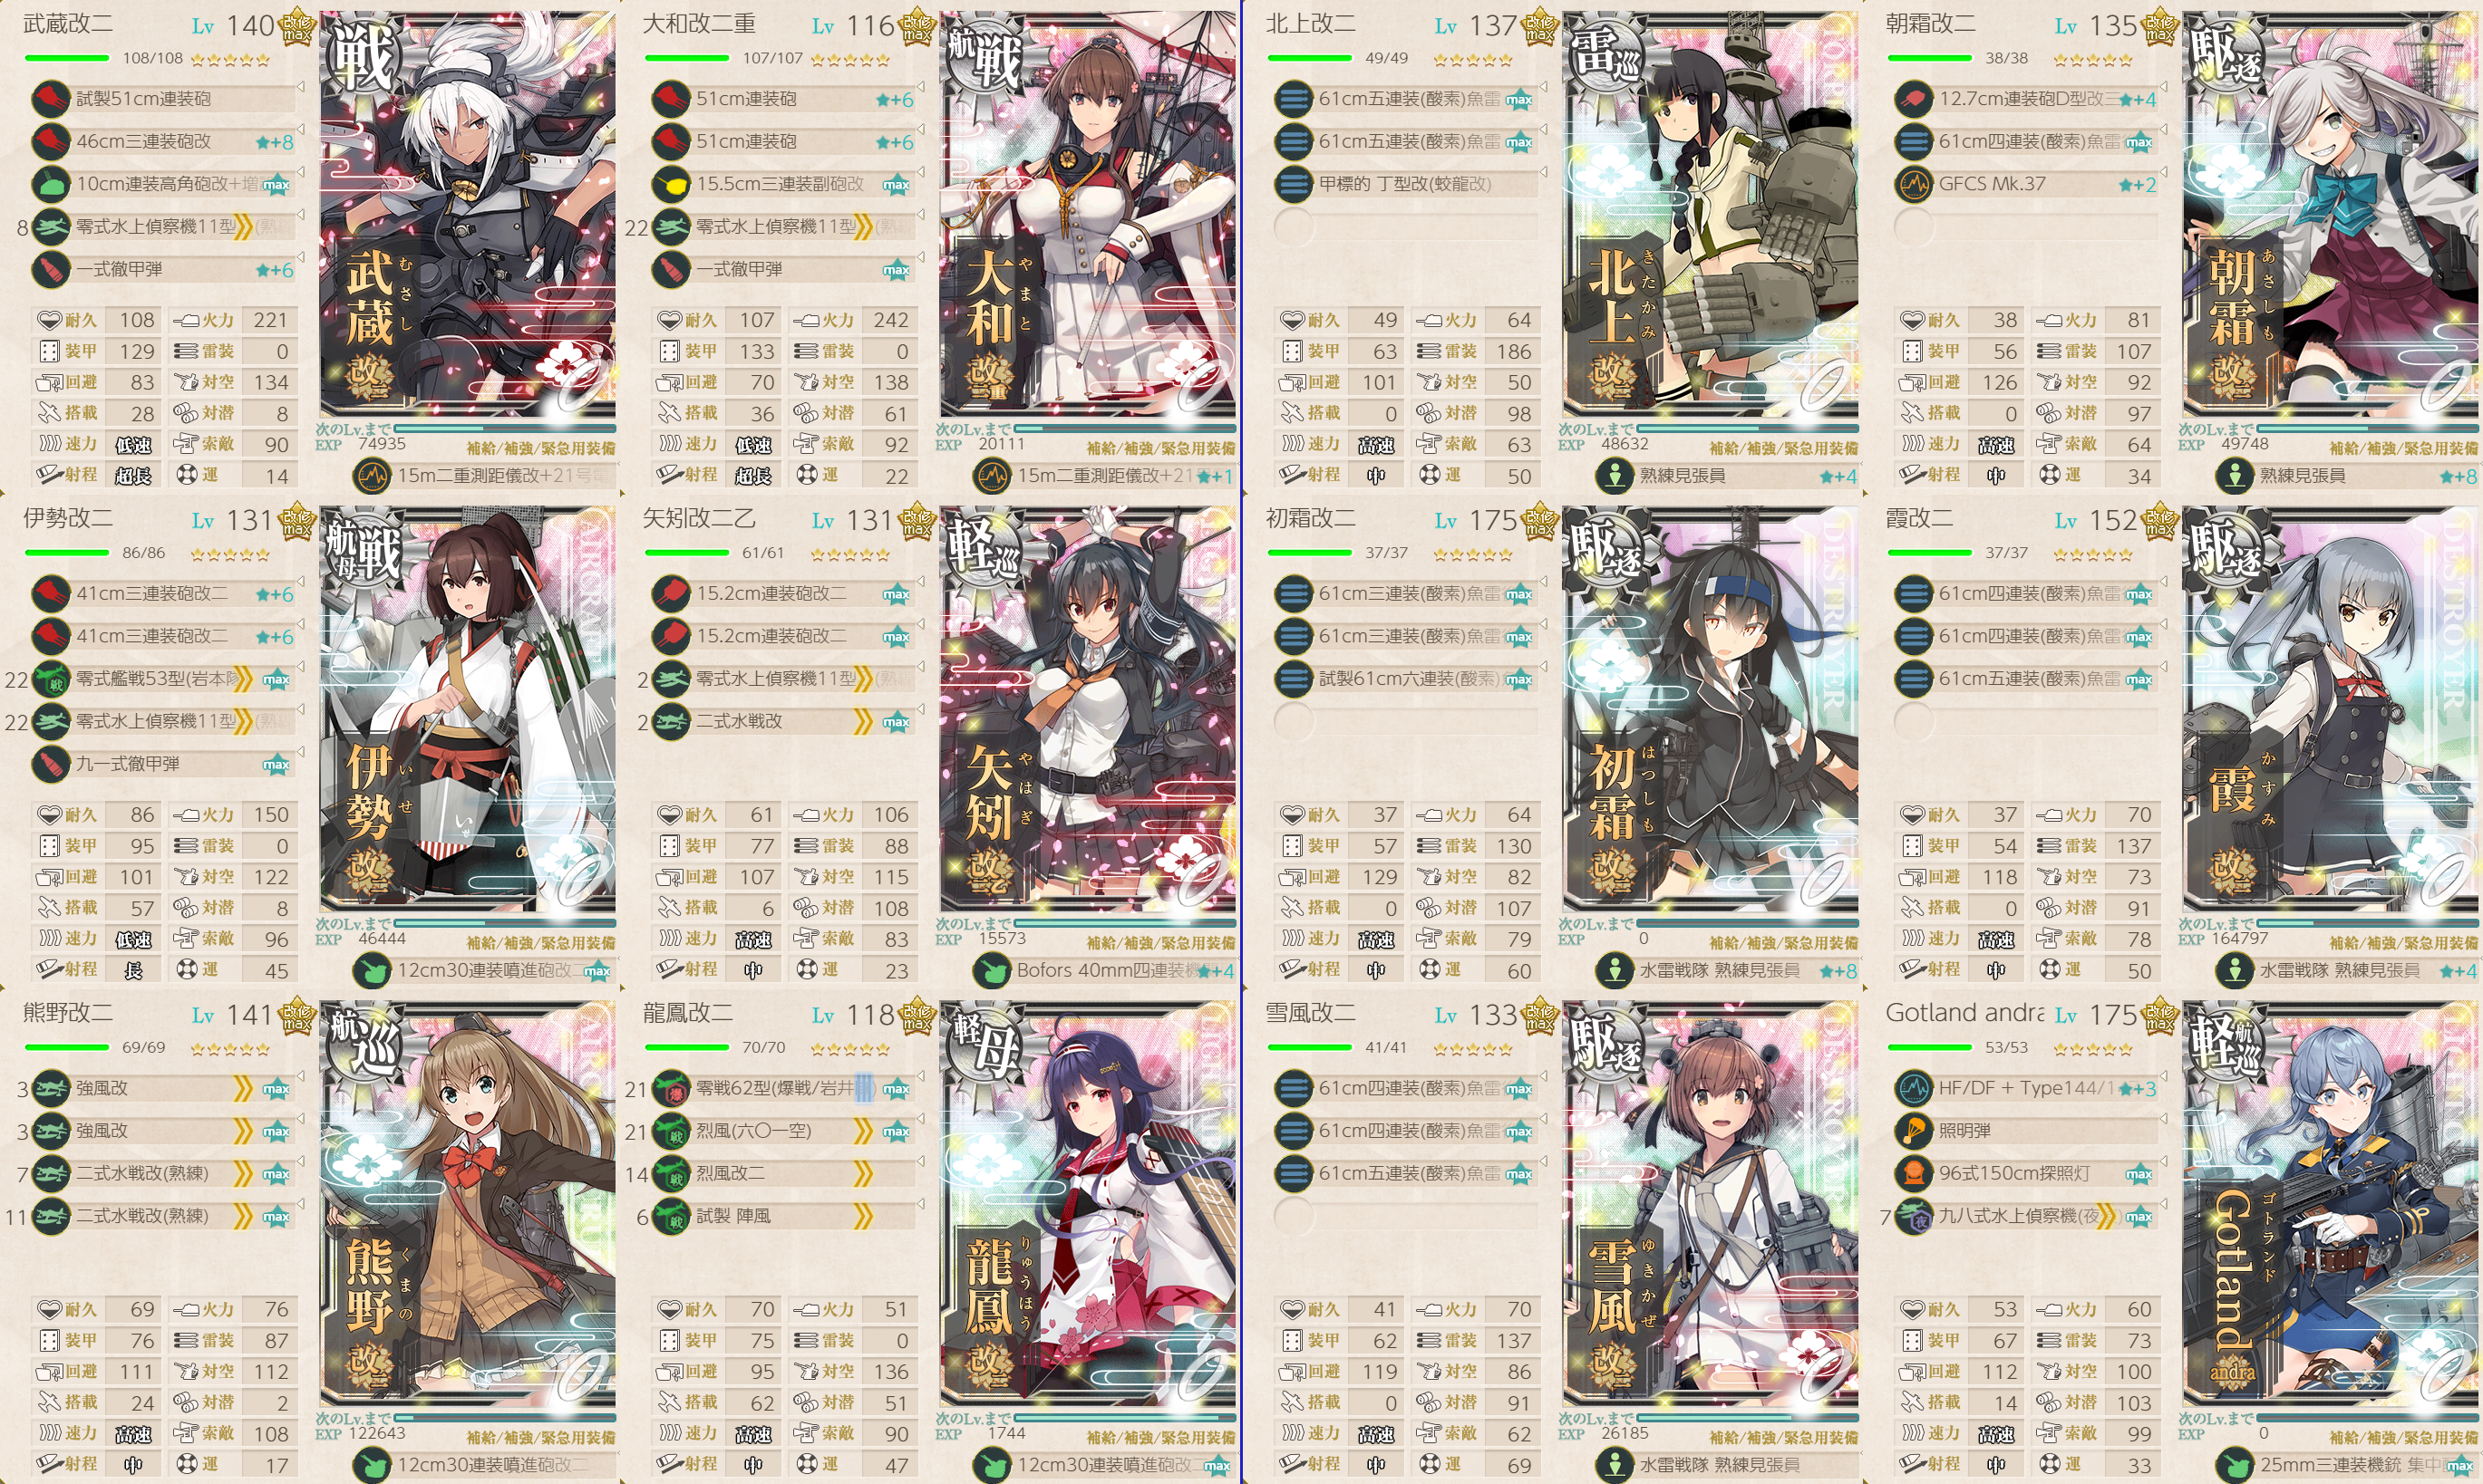Click searchlight icon beside 96式150cm探照灯

(x=1914, y=1173)
